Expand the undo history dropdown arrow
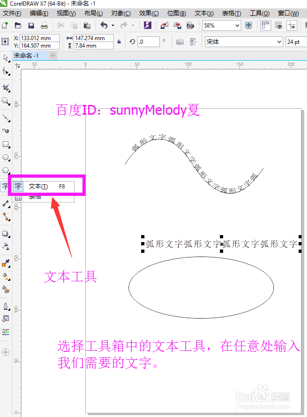The height and width of the screenshot is (417, 307). tap(113, 26)
